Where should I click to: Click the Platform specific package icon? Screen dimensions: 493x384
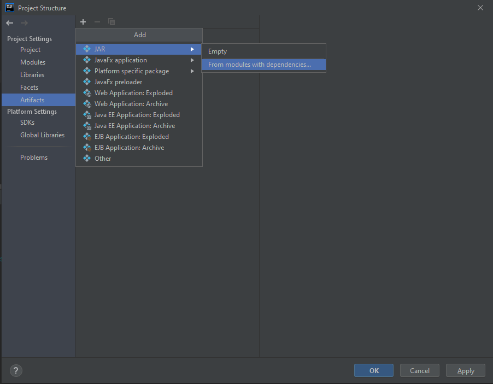pos(87,71)
